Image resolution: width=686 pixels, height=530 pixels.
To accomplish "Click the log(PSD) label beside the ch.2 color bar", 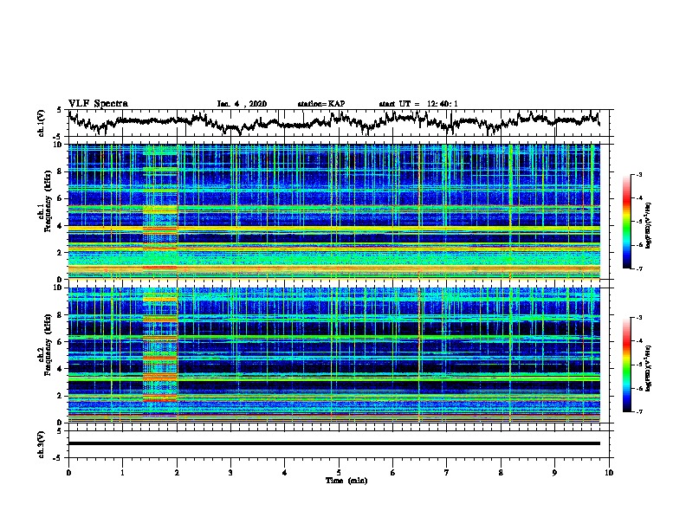I will tap(649, 367).
